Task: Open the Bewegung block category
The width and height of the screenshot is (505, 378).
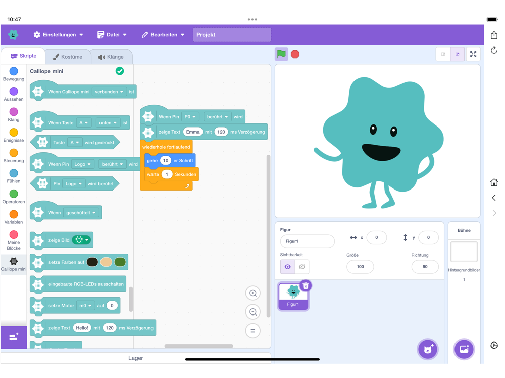Action: click(x=14, y=74)
